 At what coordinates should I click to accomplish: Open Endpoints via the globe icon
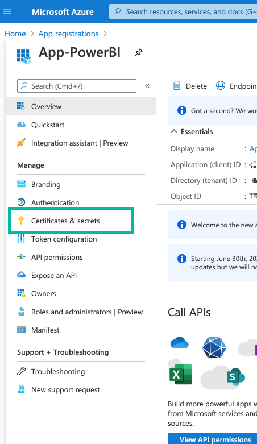[x=221, y=85]
